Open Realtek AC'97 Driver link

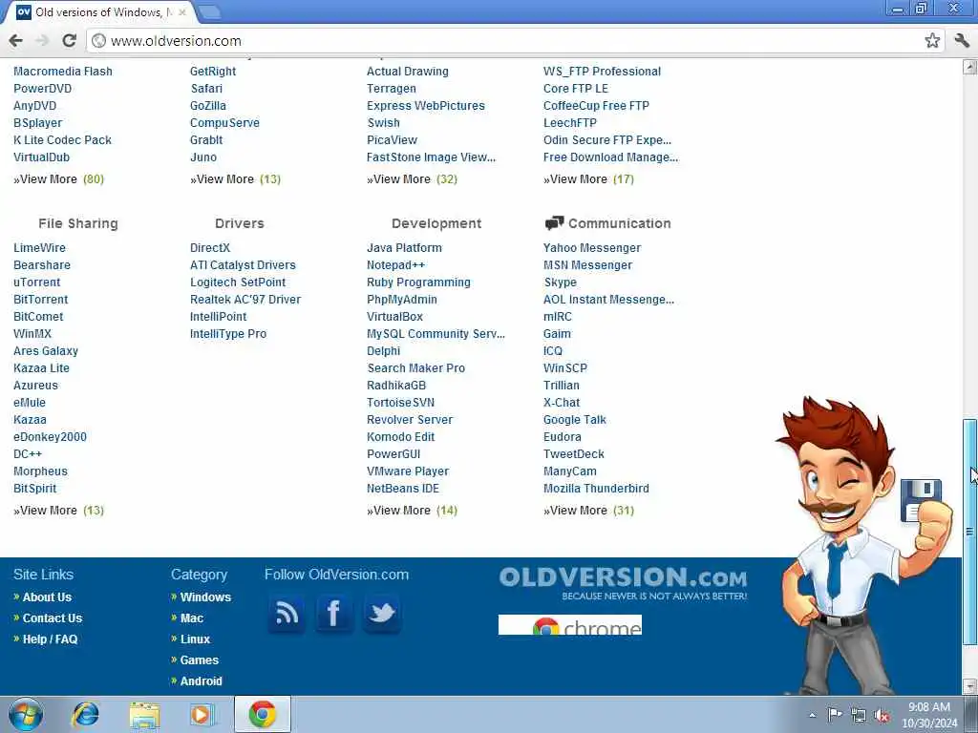tap(245, 300)
